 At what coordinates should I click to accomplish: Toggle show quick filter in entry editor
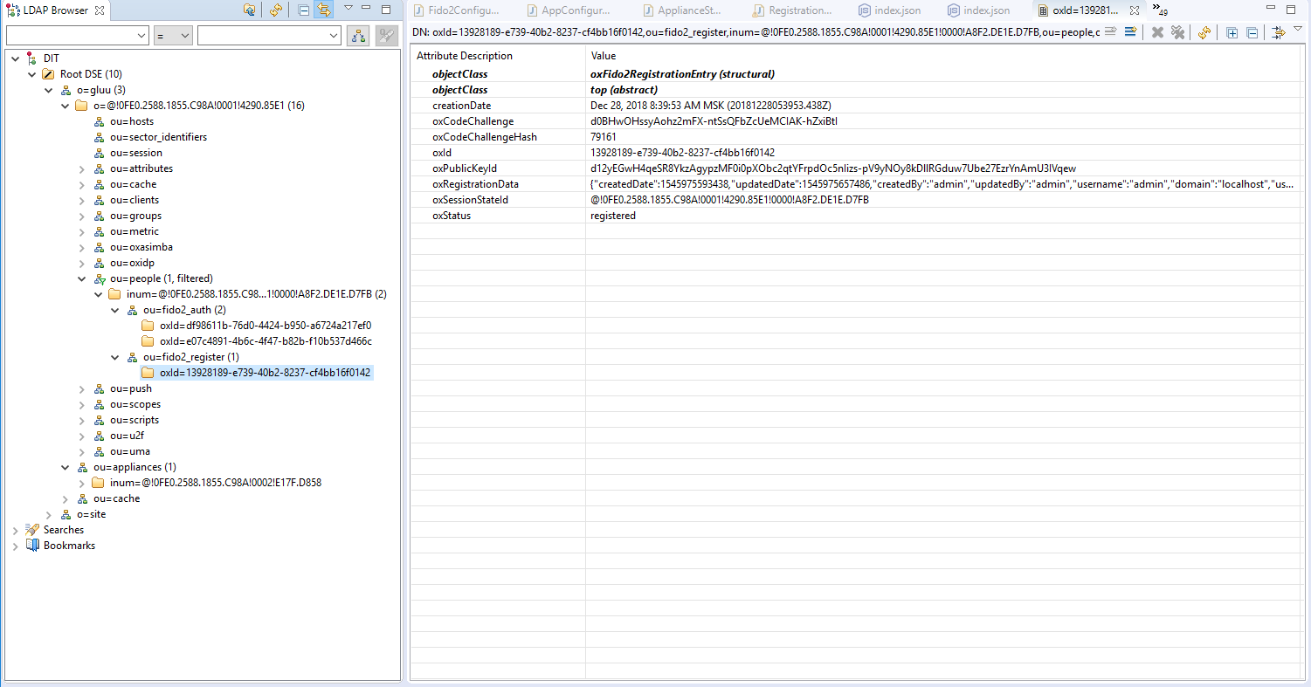pos(1279,32)
